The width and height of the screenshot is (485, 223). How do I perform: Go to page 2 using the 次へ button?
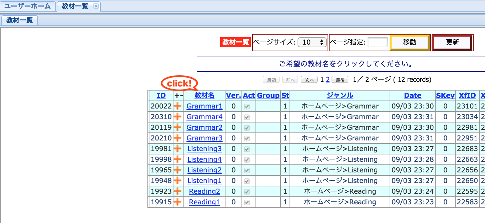pyautogui.click(x=309, y=80)
